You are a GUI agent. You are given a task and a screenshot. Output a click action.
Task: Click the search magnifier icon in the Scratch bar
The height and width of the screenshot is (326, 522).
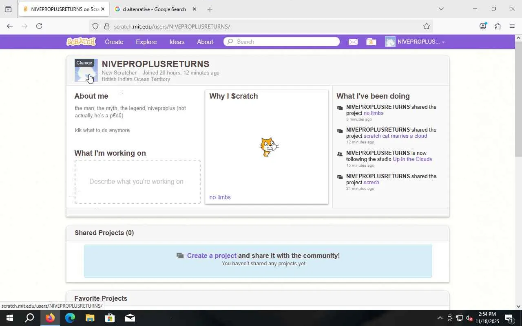pos(230,42)
